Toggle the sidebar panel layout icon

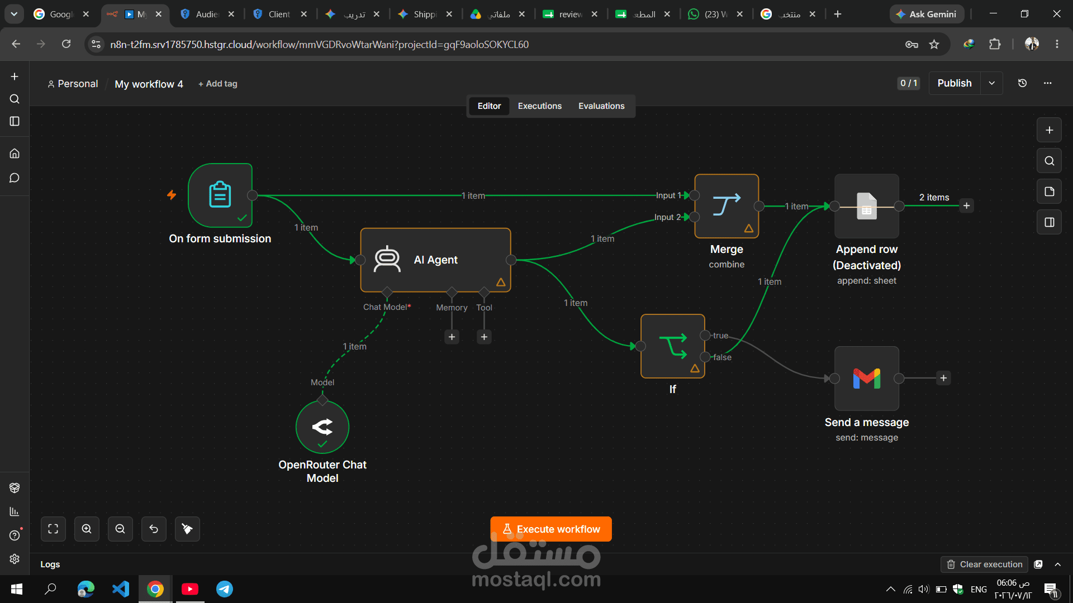coord(15,121)
